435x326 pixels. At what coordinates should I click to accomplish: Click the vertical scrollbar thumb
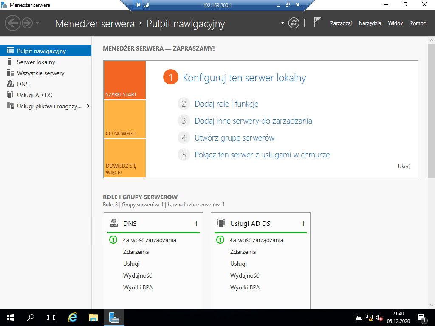(432, 111)
